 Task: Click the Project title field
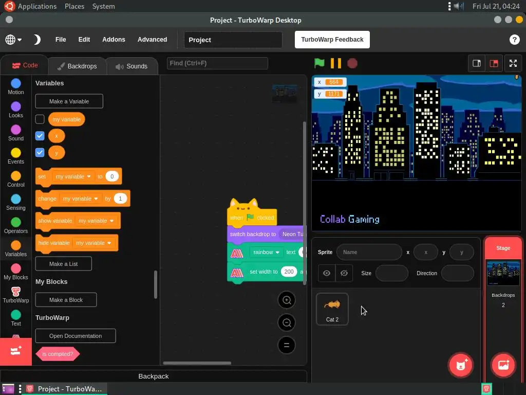coord(233,40)
